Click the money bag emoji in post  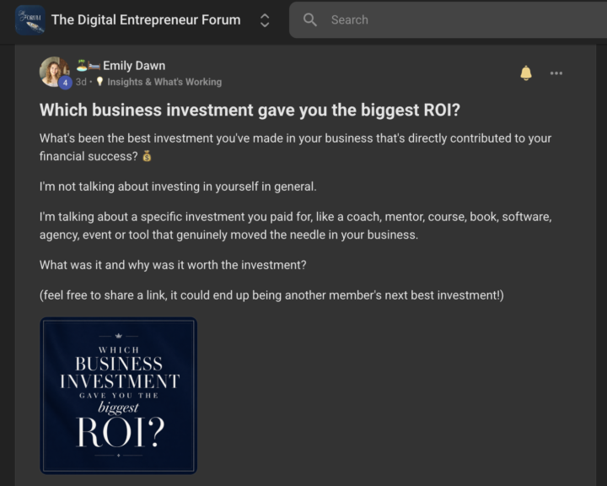[x=147, y=156]
